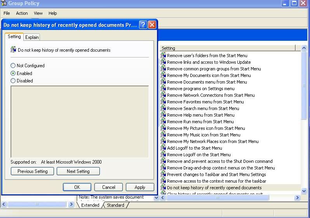Click the icon beside 'Remove Run menu from Start Menu'
The width and height of the screenshot is (310, 218).
tap(163, 122)
